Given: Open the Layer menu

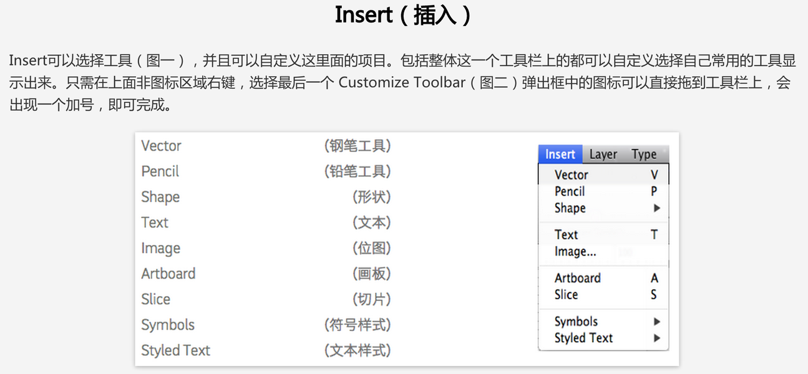Looking at the screenshot, I should pyautogui.click(x=603, y=155).
